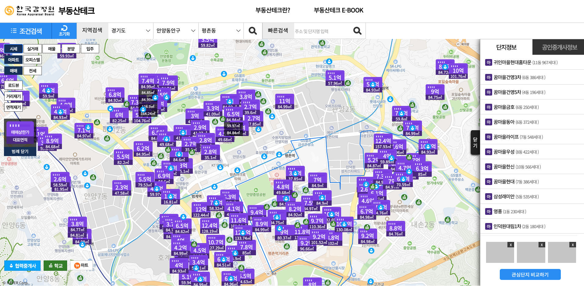Image resolution: width=584 pixels, height=286 pixels.
Task: Open the 안양동안구 district dropdown
Action: [176, 31]
